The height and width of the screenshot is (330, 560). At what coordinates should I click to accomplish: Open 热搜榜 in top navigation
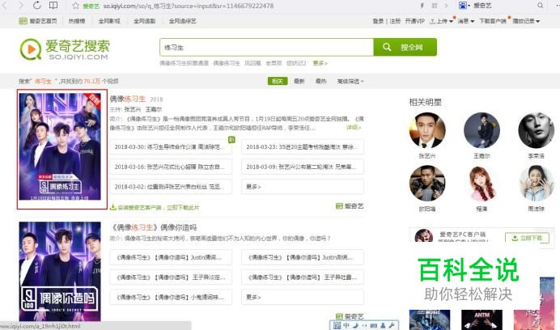77,21
